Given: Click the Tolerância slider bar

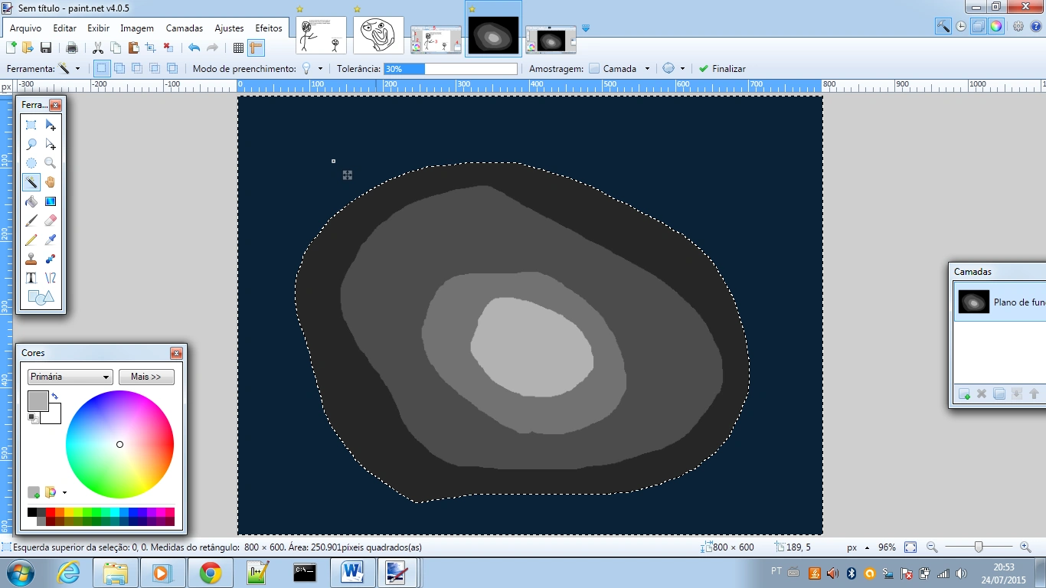Looking at the screenshot, I should point(450,68).
